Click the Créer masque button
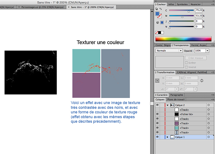The width and height of the screenshot is (215, 154). [195, 57]
